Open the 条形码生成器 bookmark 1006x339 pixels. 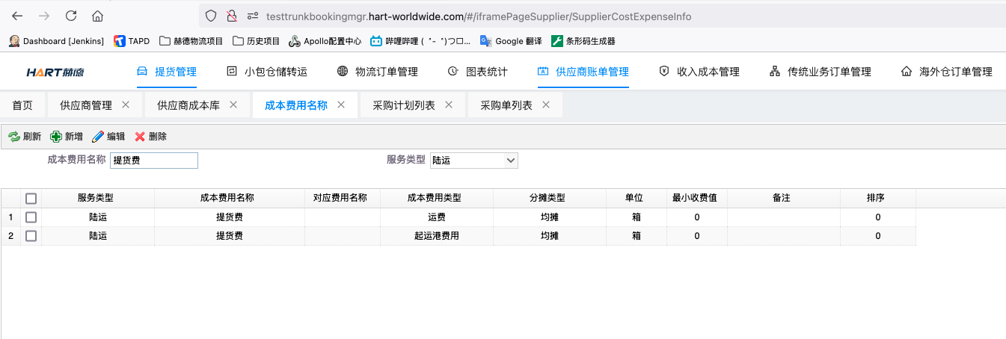click(583, 41)
